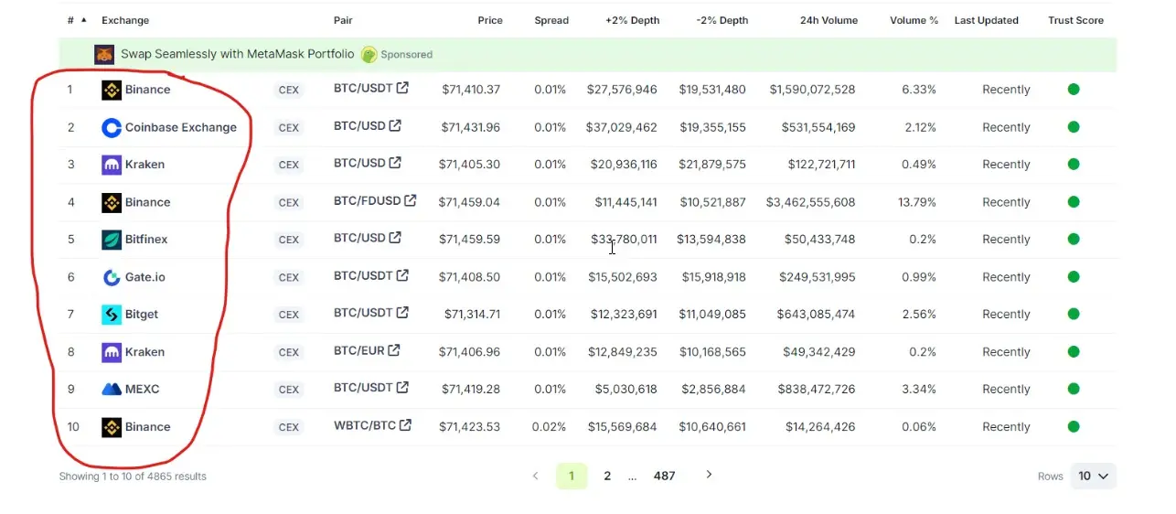Click the Bitget logo icon
Image resolution: width=1176 pixels, height=514 pixels.
click(112, 315)
